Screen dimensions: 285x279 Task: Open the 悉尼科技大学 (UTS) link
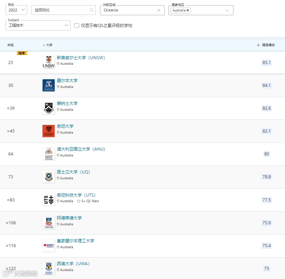76,195
